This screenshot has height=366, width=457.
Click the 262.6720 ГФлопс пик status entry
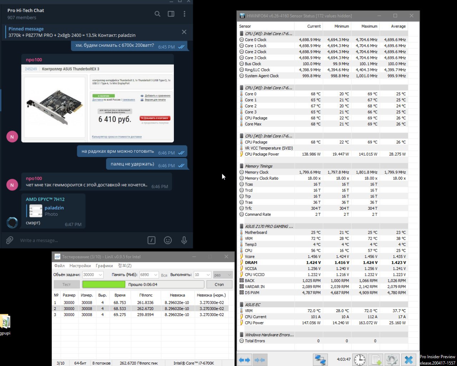click(139, 363)
